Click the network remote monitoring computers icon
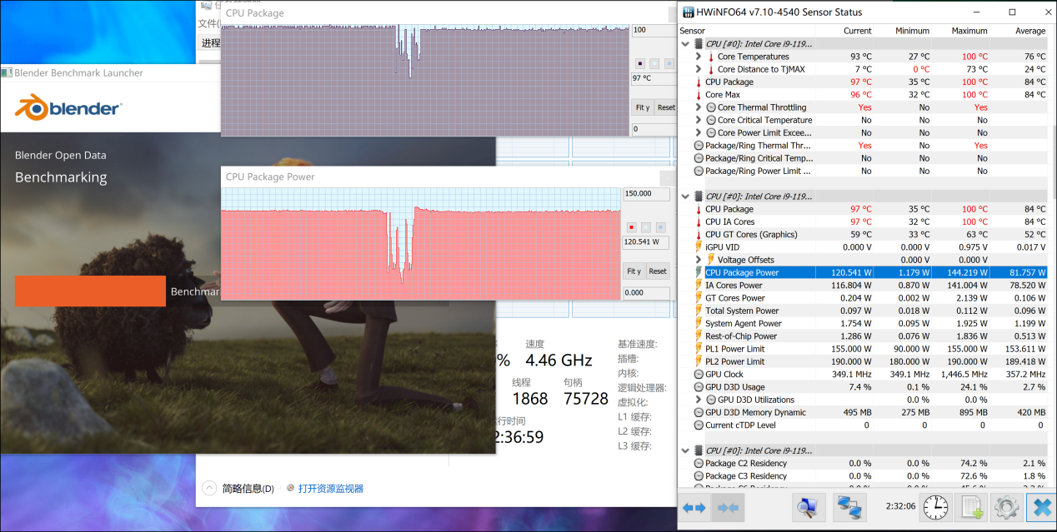The height and width of the screenshot is (532, 1057). (x=850, y=507)
